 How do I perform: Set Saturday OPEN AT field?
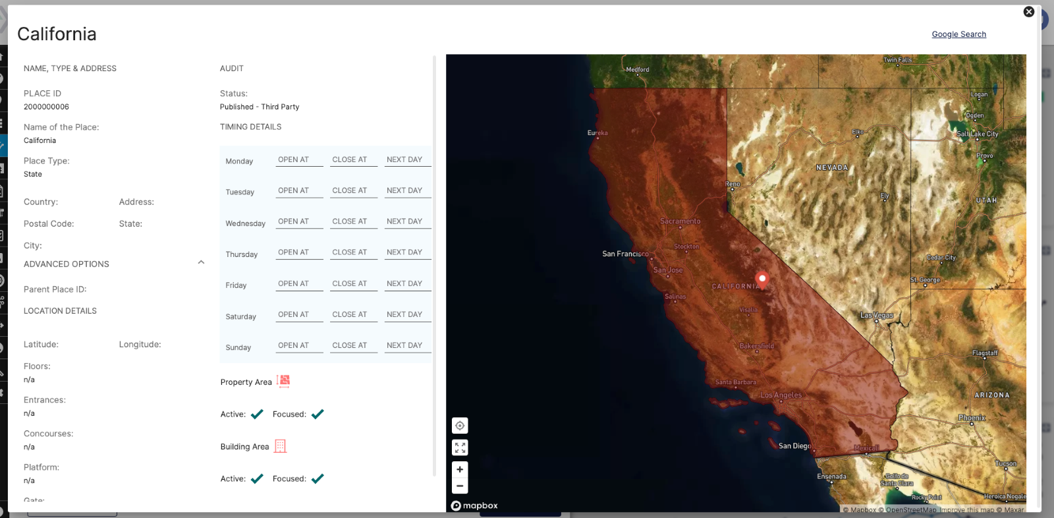coord(299,314)
